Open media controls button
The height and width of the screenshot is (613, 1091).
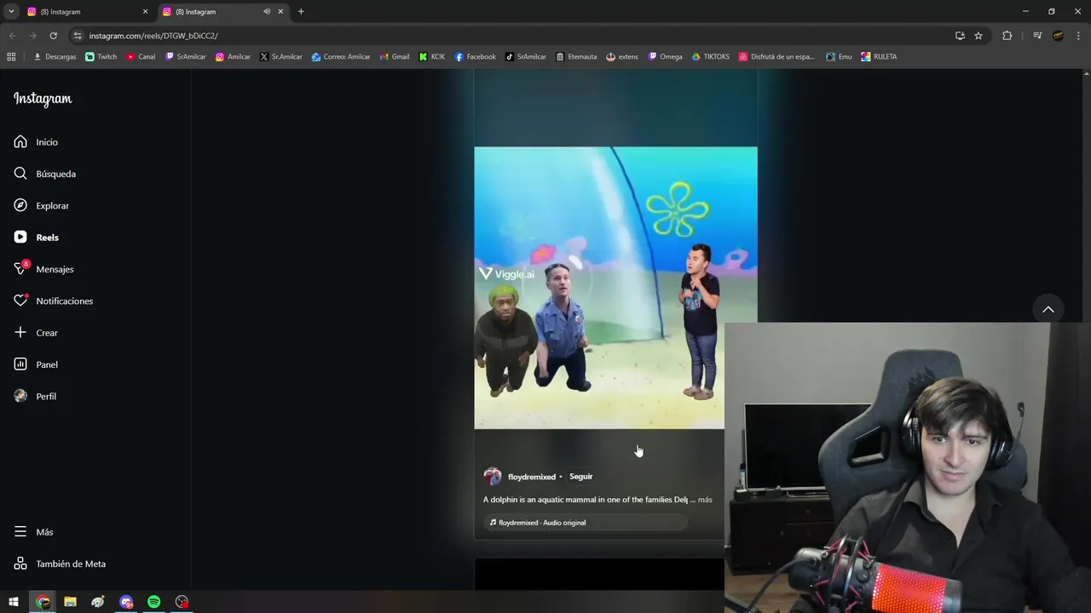[1037, 36]
